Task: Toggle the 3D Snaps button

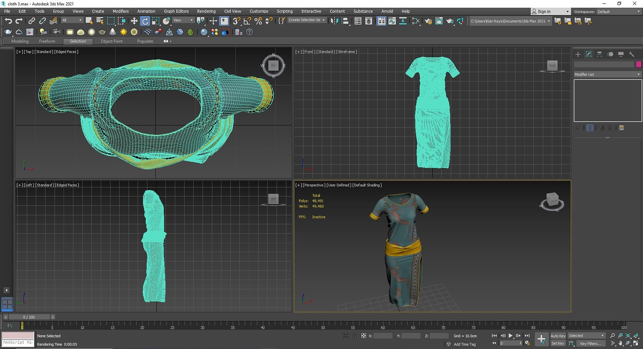Action: (x=237, y=21)
